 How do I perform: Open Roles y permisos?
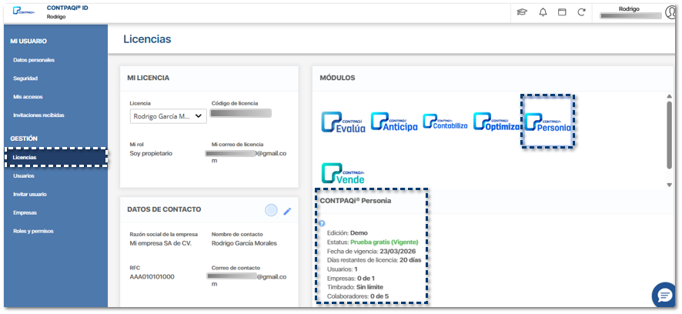(x=33, y=232)
